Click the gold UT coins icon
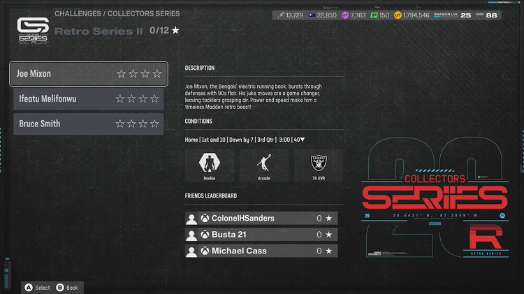The width and height of the screenshot is (524, 294). point(399,15)
